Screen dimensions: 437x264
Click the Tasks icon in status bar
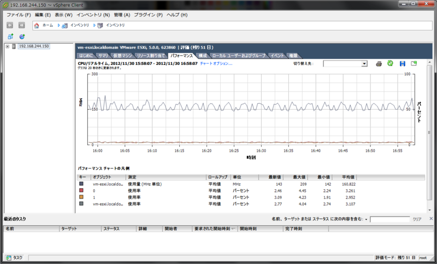(x=9, y=258)
